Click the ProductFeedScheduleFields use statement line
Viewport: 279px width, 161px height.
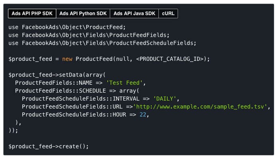click(x=102, y=43)
